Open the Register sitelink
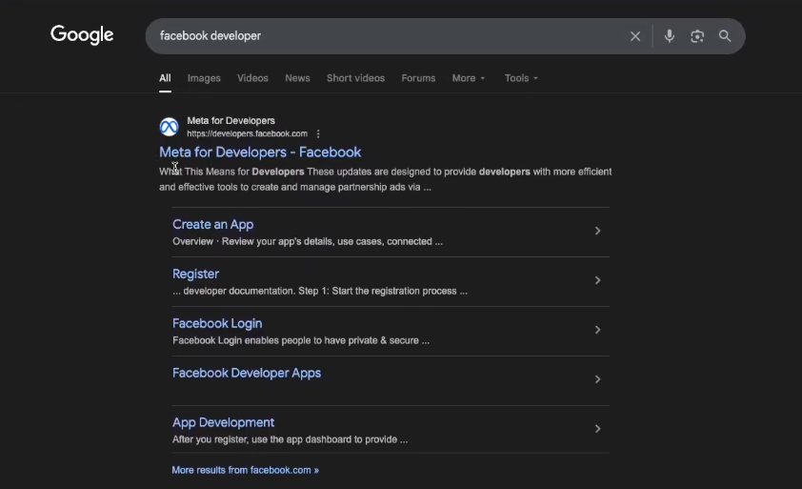 [195, 275]
